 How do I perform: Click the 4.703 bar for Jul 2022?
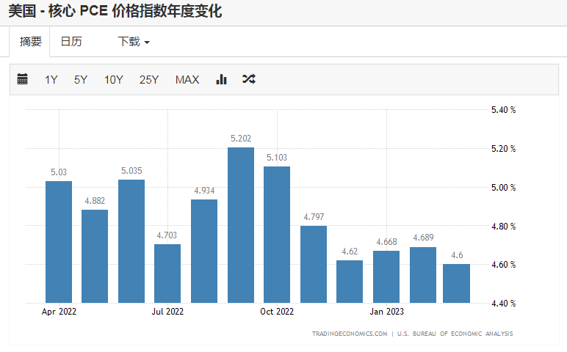click(x=167, y=273)
